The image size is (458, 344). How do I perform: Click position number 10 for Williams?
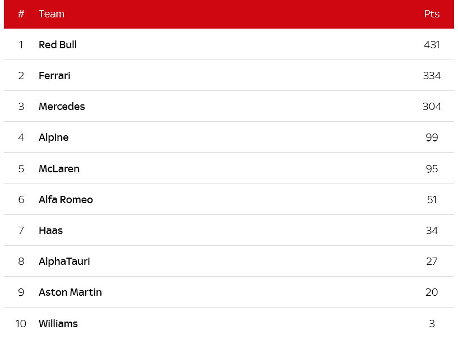coord(21,324)
